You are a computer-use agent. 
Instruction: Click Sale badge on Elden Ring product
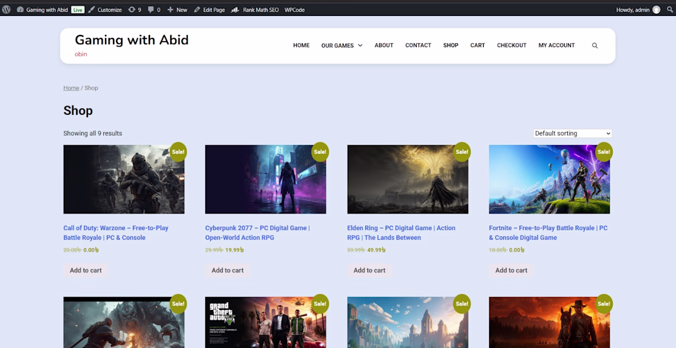click(462, 152)
